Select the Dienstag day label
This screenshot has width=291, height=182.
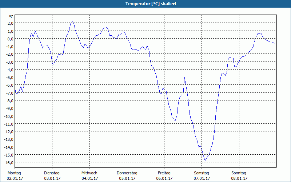click(52, 173)
